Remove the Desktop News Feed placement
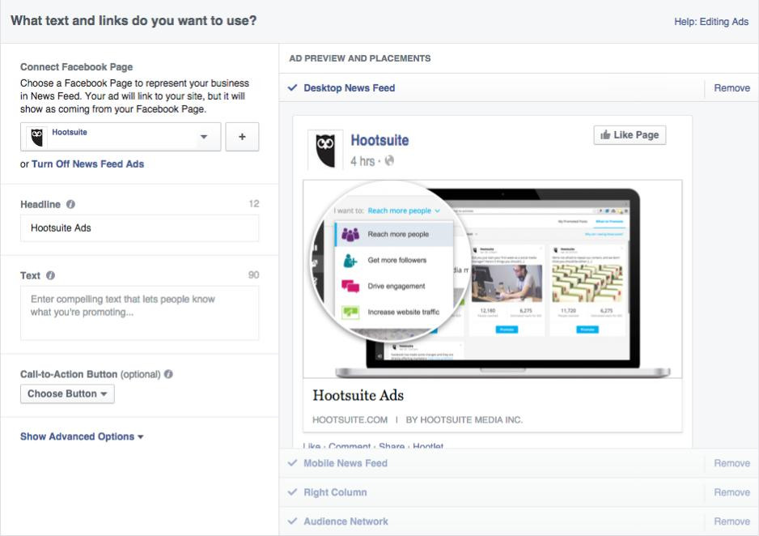The height and width of the screenshot is (536, 759). click(x=731, y=88)
